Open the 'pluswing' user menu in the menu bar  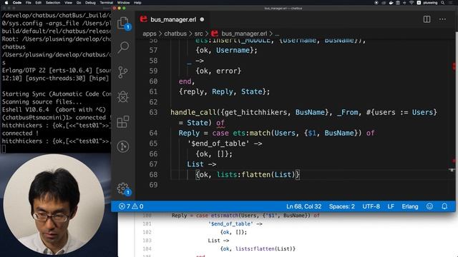tap(430, 3)
